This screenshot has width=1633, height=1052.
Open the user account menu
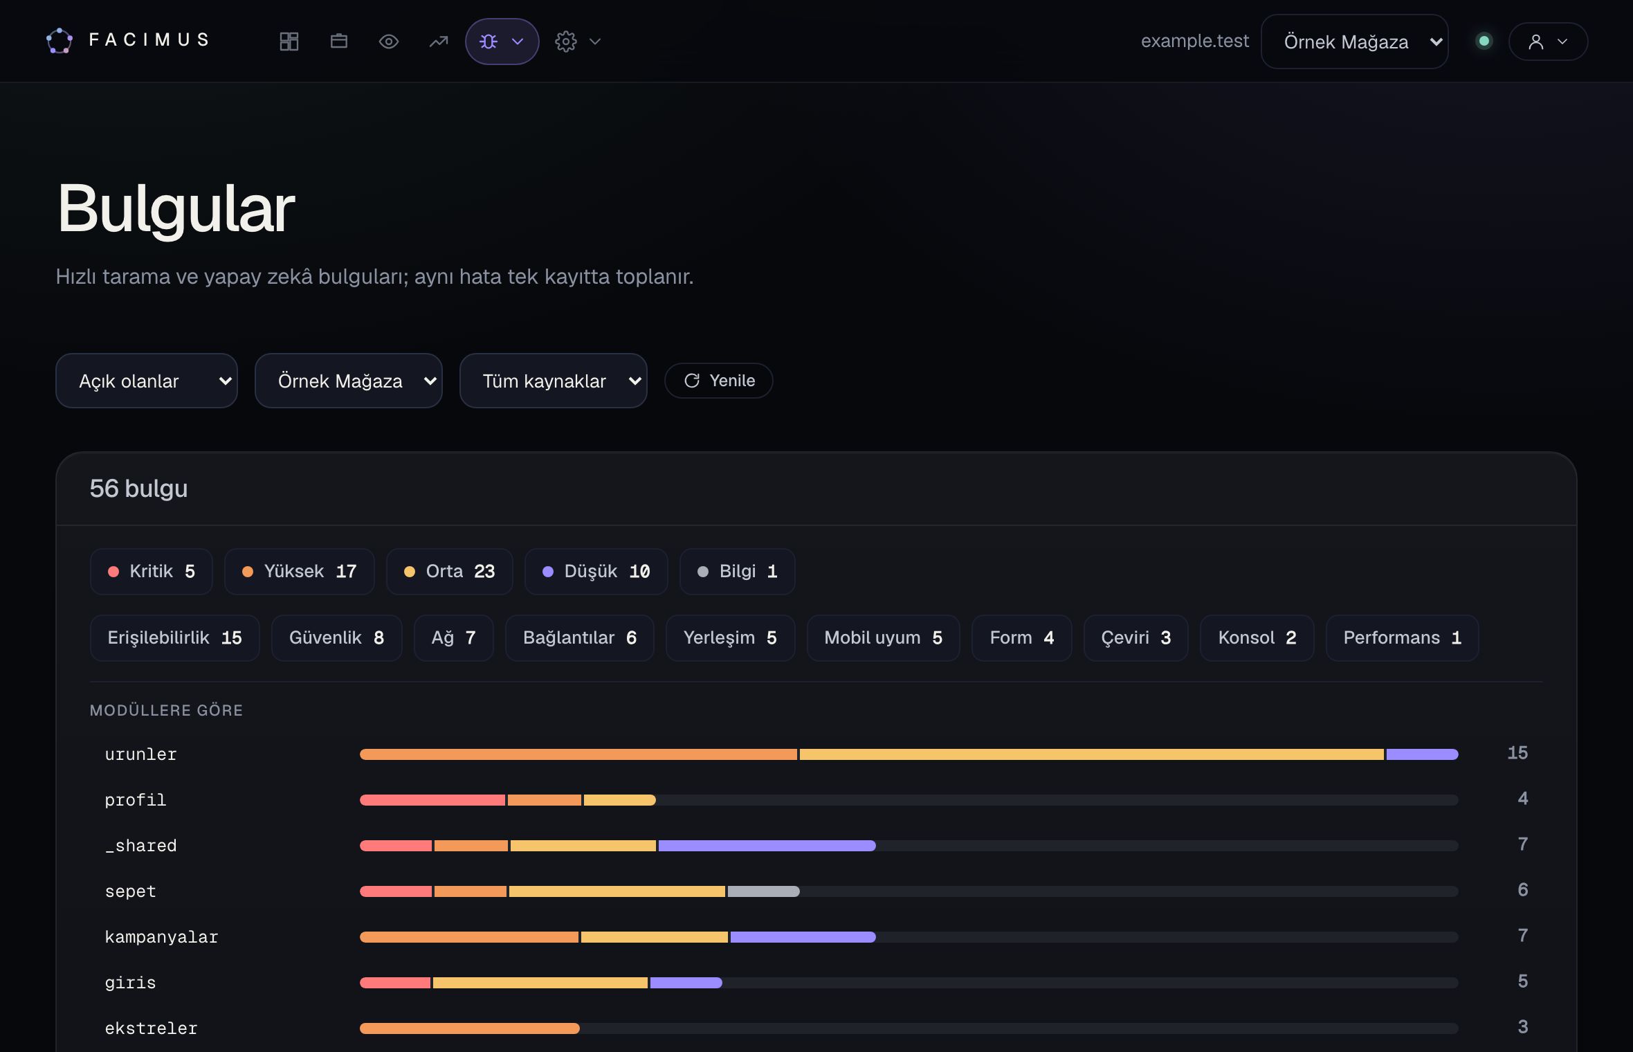pos(1549,42)
